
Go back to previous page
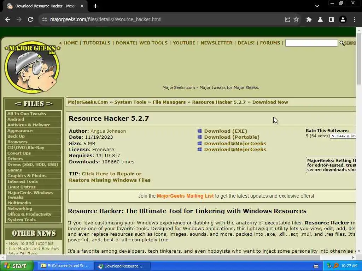[8, 20]
